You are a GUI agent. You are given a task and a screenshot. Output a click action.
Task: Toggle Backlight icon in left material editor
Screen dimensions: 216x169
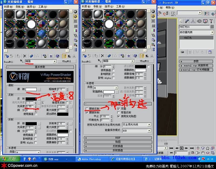point(76,17)
